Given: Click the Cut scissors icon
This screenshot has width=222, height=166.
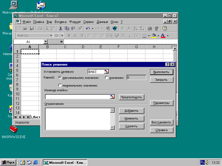Looking at the screenshot, I should (60, 29).
